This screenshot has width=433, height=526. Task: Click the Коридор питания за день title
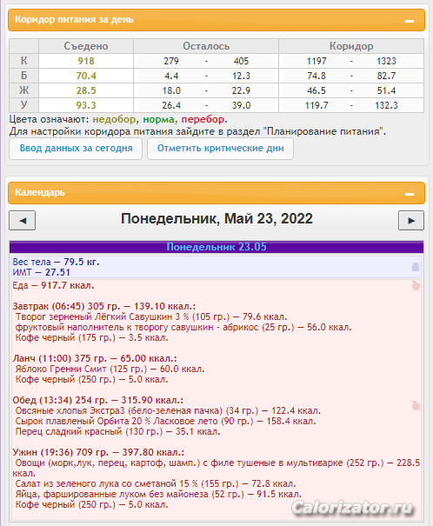(74, 19)
